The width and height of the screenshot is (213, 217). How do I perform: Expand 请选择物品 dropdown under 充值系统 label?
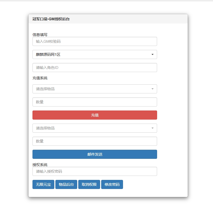(x=95, y=89)
